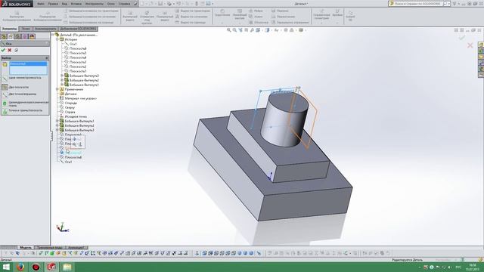484x272 pixels.
Task: Open the Инструменты menu
Action: 94,4
